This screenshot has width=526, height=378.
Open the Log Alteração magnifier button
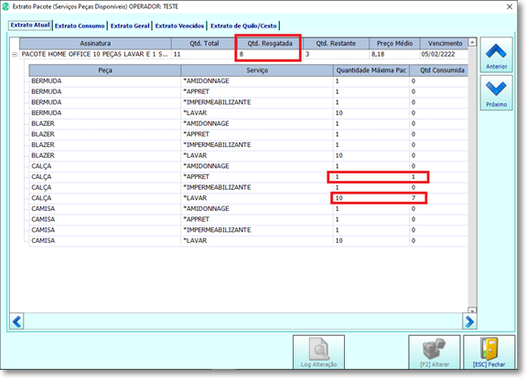[x=318, y=352]
